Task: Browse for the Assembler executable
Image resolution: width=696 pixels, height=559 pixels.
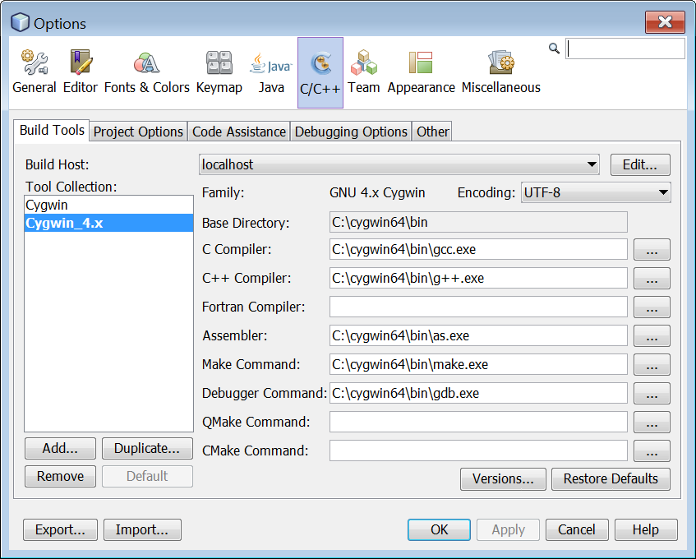Action: click(652, 335)
